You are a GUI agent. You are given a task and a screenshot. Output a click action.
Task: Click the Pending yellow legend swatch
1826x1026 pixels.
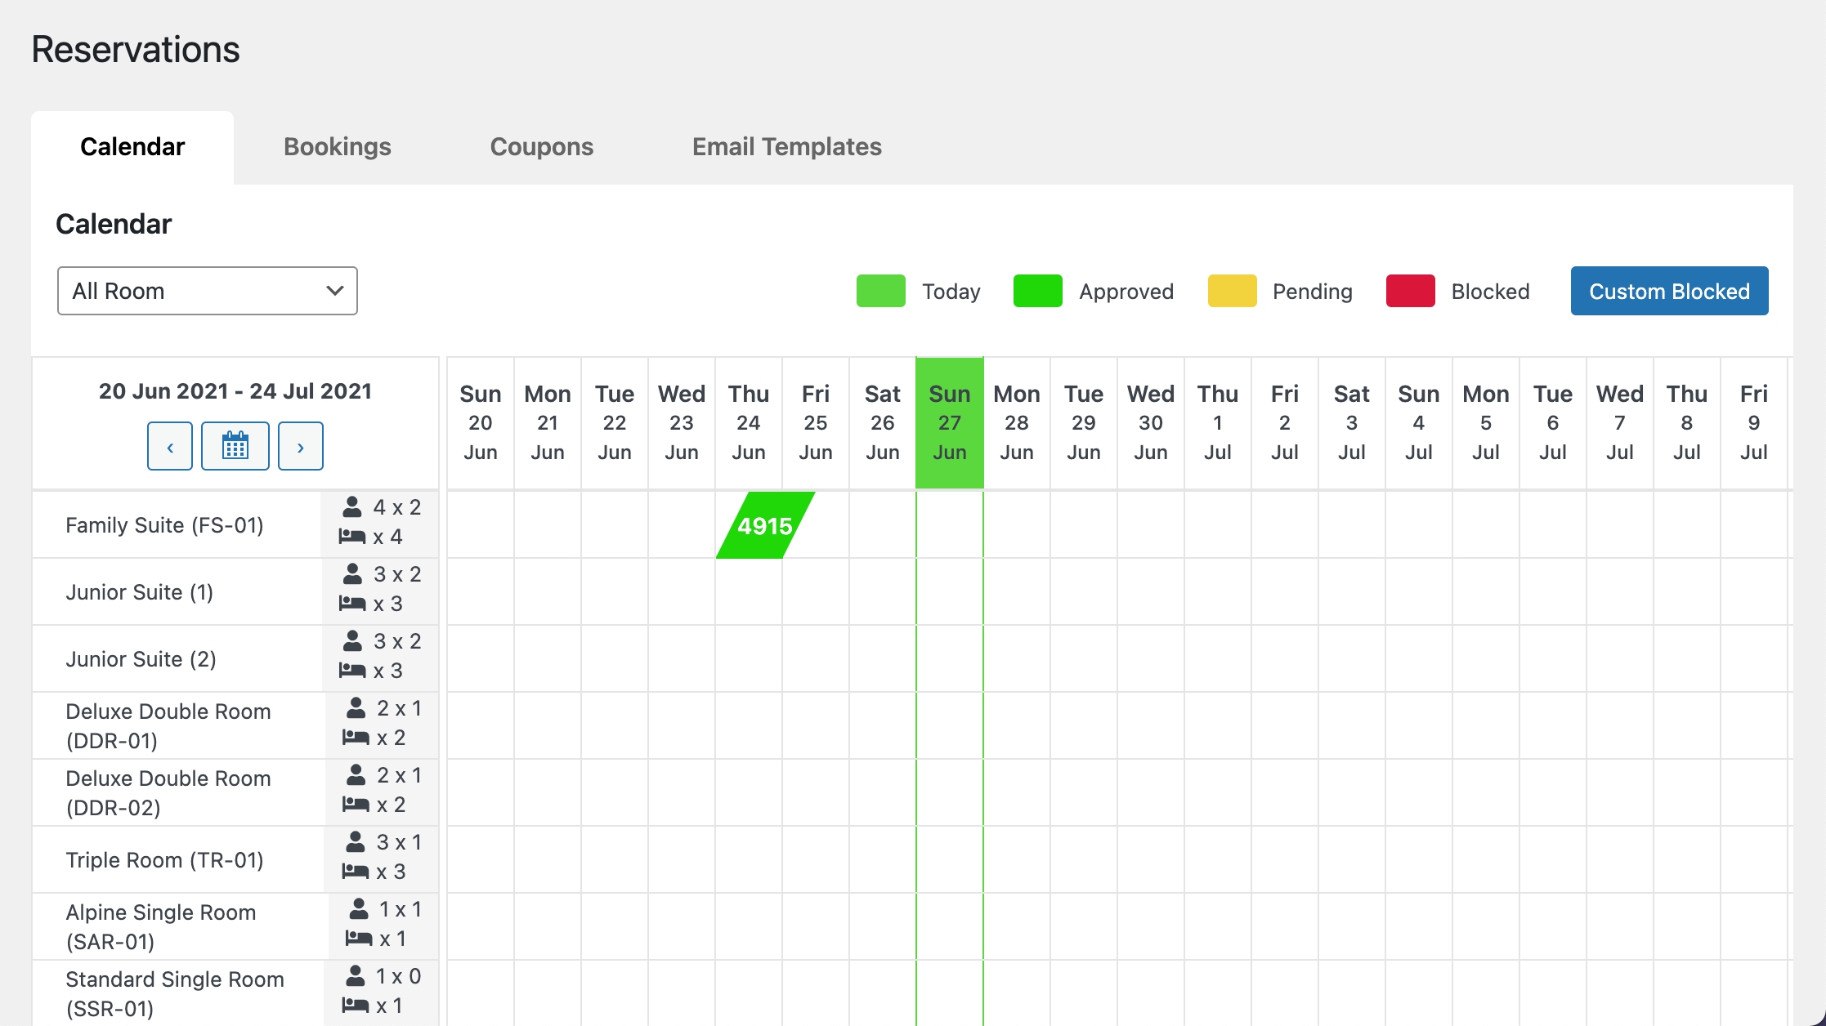click(x=1232, y=291)
